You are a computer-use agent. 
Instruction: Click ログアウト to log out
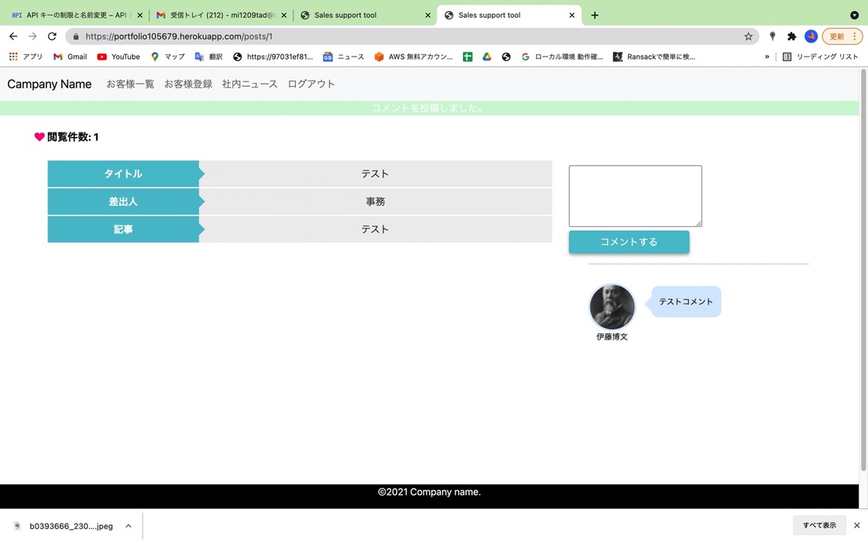click(x=311, y=84)
